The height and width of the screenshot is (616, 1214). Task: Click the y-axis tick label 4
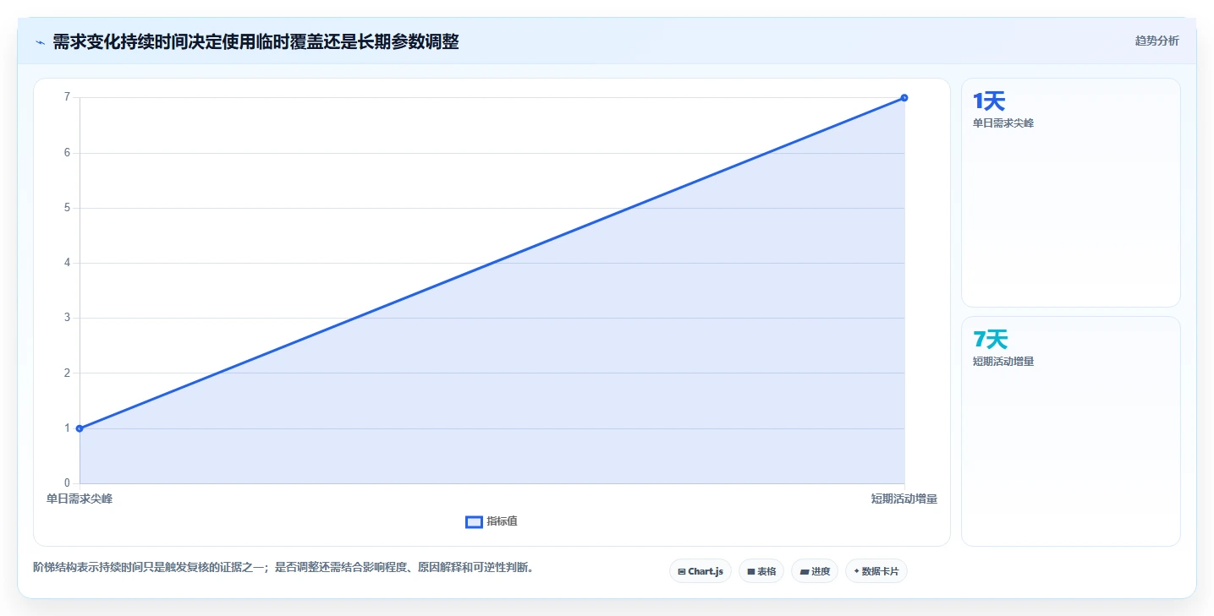[x=66, y=263]
